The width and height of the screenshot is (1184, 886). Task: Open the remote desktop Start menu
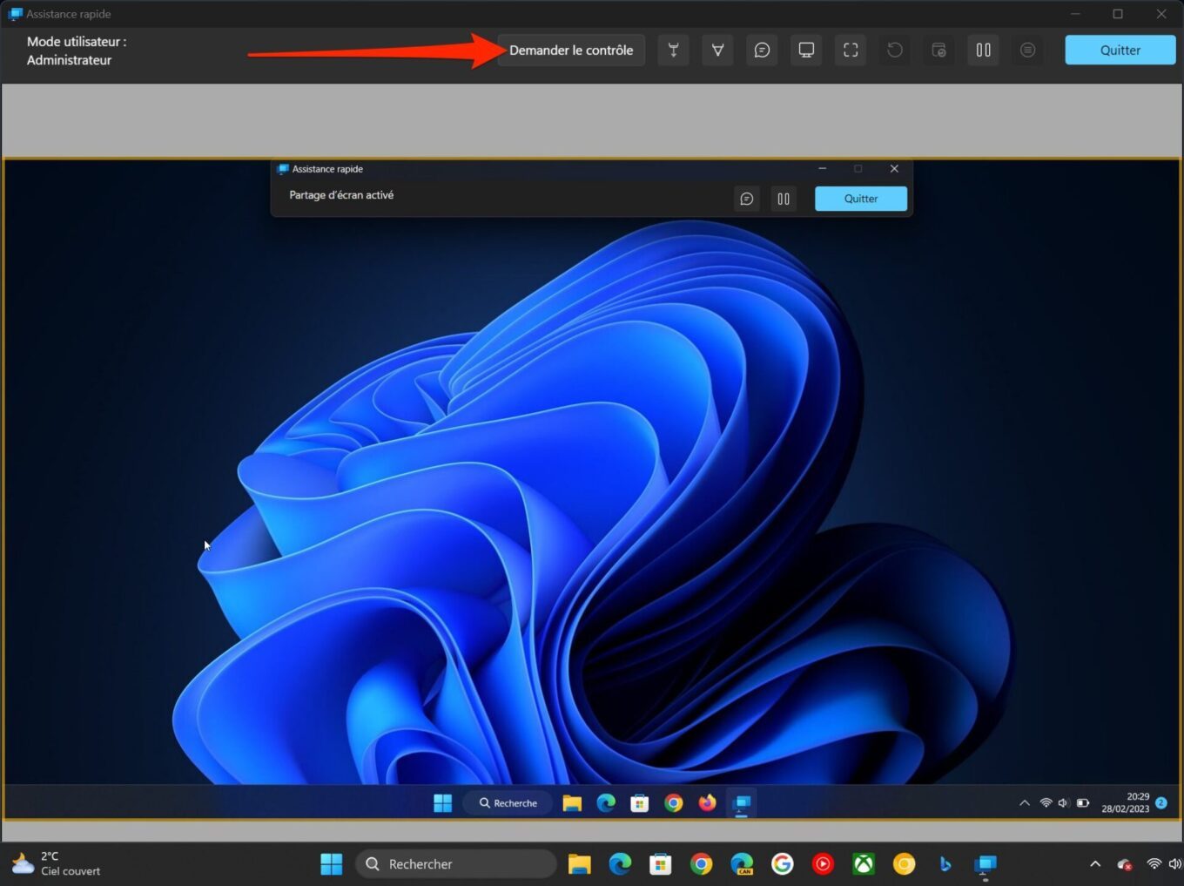pyautogui.click(x=443, y=803)
